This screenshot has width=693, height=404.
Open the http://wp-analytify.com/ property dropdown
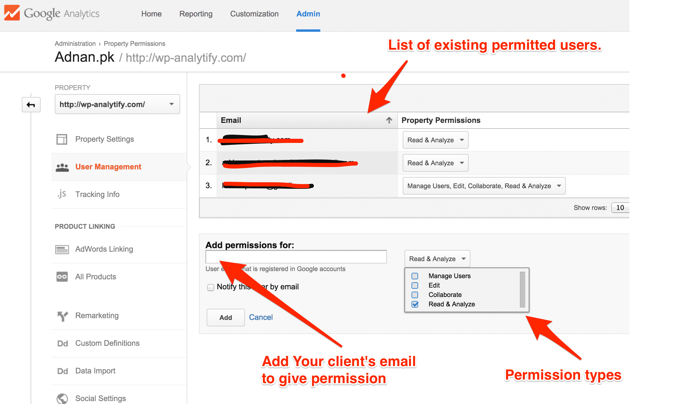point(117,104)
